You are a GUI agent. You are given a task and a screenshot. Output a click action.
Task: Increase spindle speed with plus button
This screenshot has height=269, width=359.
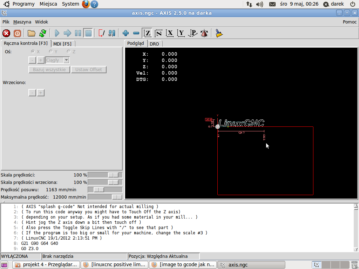tap(41, 92)
